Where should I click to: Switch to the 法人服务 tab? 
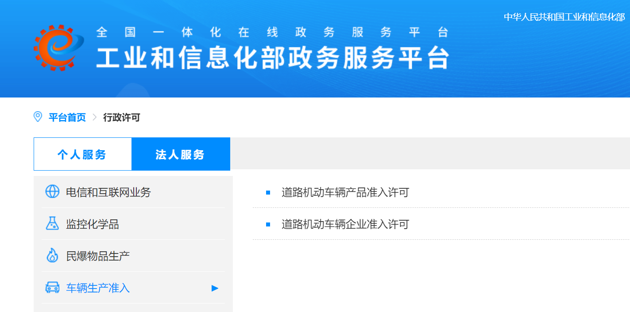[x=181, y=154]
